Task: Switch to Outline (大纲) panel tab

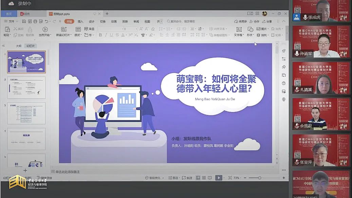Action: (x=19, y=46)
